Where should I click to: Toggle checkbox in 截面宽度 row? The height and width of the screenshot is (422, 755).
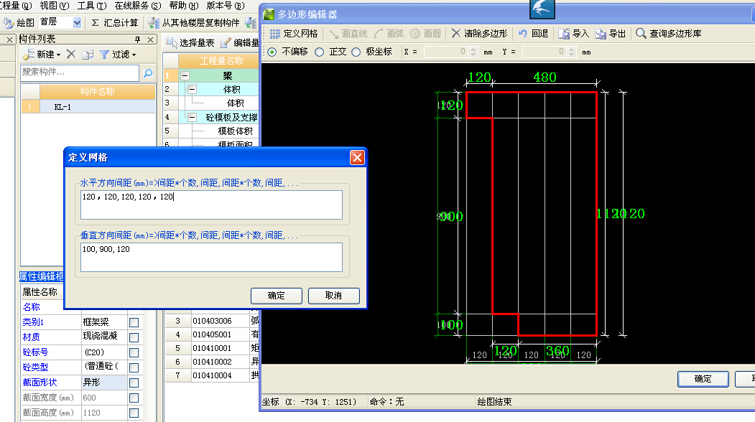(x=134, y=398)
